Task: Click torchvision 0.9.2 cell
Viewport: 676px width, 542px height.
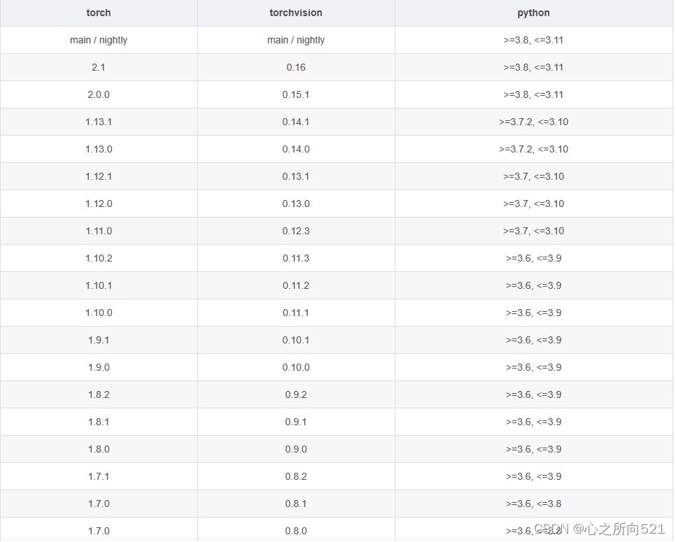Action: pos(296,394)
